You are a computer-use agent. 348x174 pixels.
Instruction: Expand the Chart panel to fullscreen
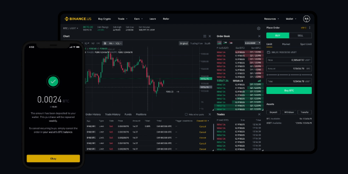[x=205, y=36]
